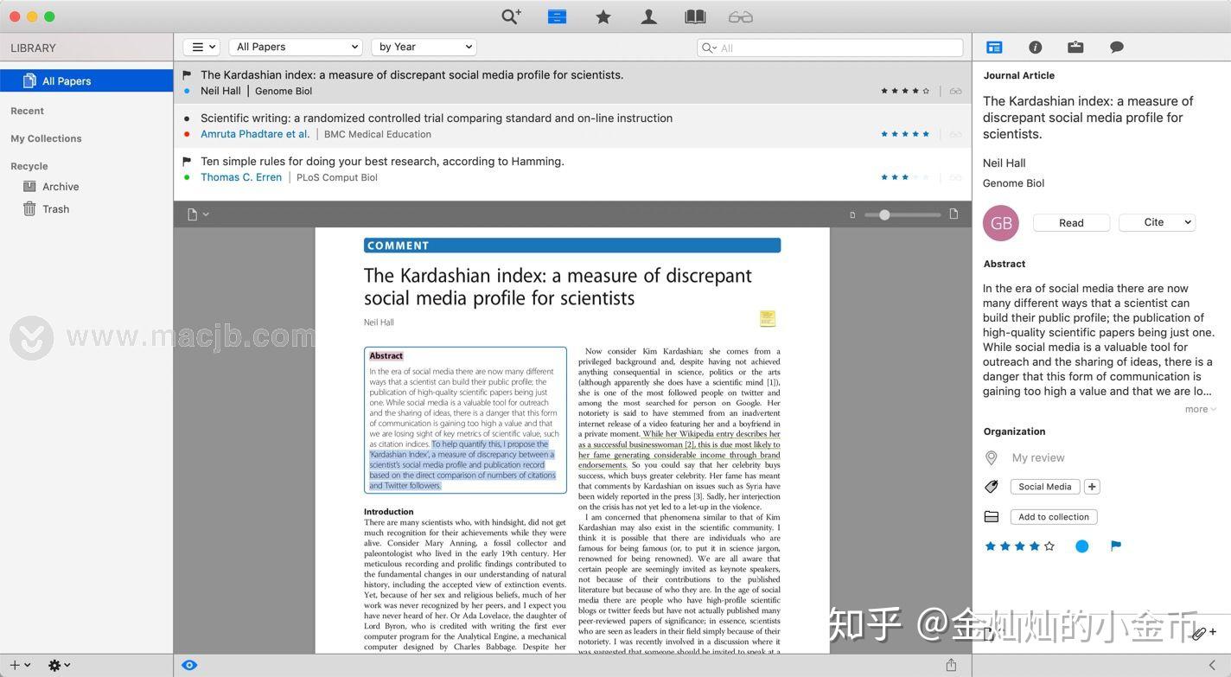Screen dimensions: 1231x677
Task: Switch to the Overview inspector tab
Action: (994, 47)
